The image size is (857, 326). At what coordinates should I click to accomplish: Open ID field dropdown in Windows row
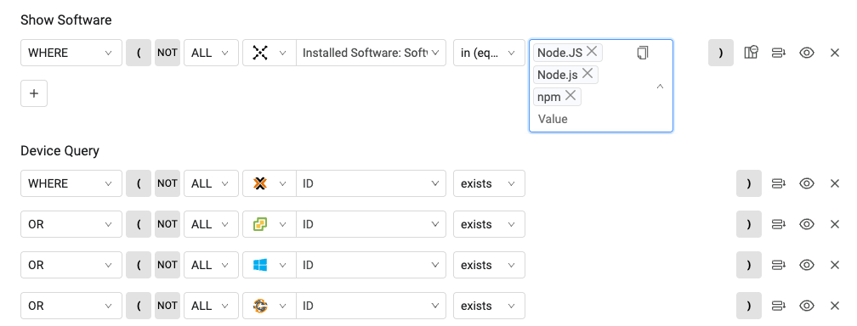[371, 265]
